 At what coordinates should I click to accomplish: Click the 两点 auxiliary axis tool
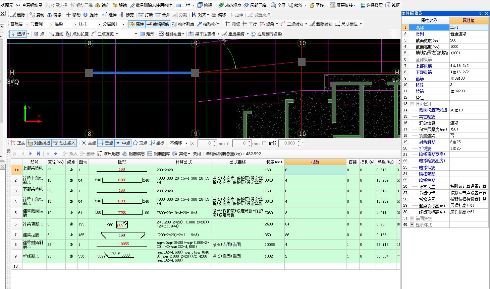[x=232, y=24]
